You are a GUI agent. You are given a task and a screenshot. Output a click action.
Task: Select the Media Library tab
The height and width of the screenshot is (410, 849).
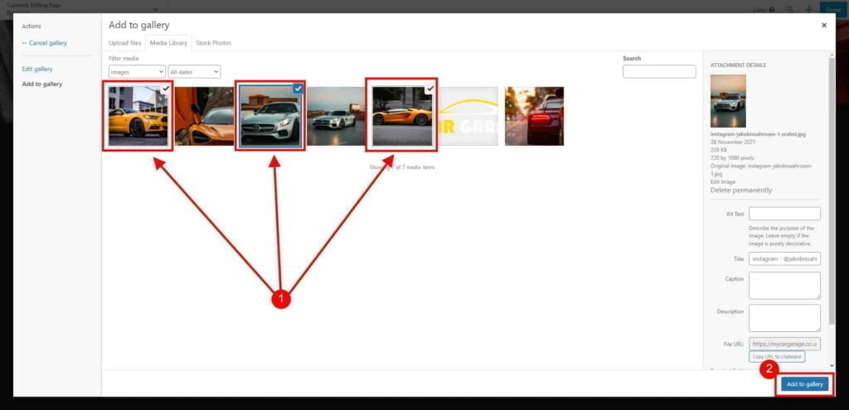pyautogui.click(x=168, y=43)
